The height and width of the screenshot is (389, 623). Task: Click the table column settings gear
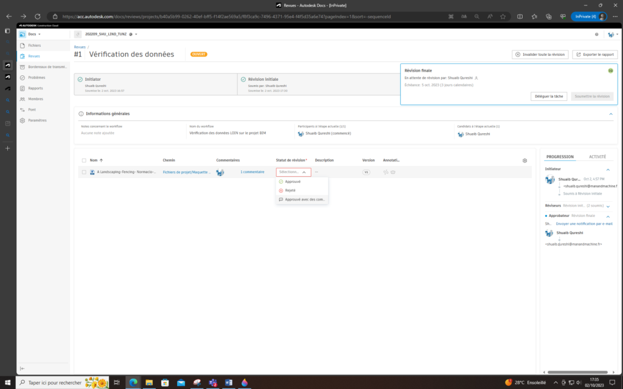point(524,160)
